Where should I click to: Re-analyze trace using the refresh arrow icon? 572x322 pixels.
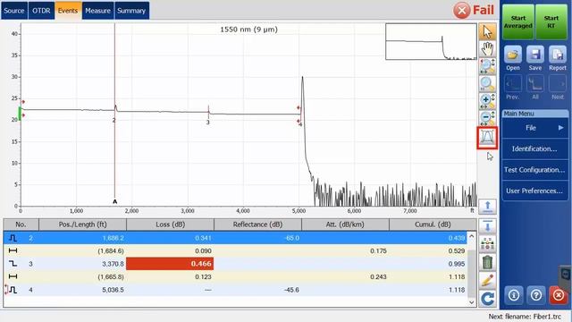pos(487,298)
